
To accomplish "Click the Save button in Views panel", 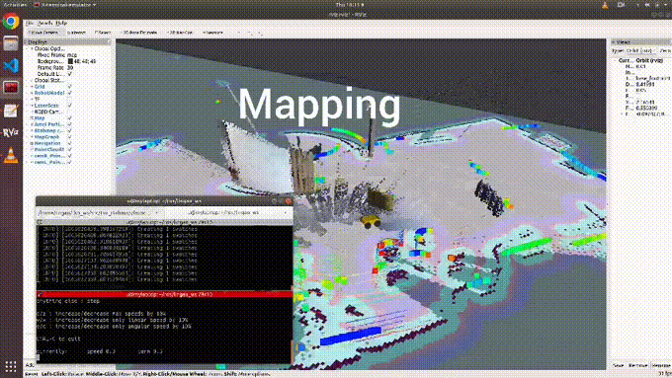I will click(619, 365).
